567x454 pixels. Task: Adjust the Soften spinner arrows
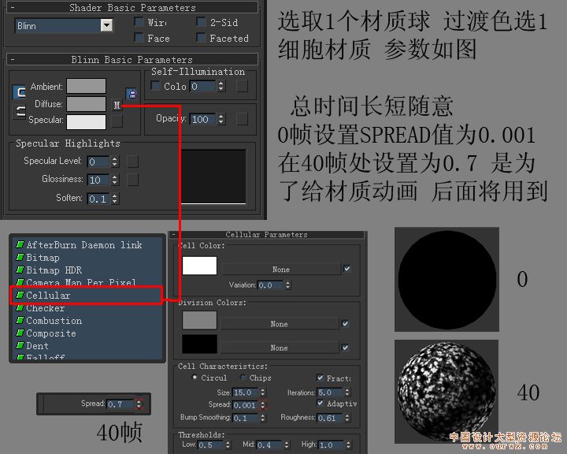[115, 199]
